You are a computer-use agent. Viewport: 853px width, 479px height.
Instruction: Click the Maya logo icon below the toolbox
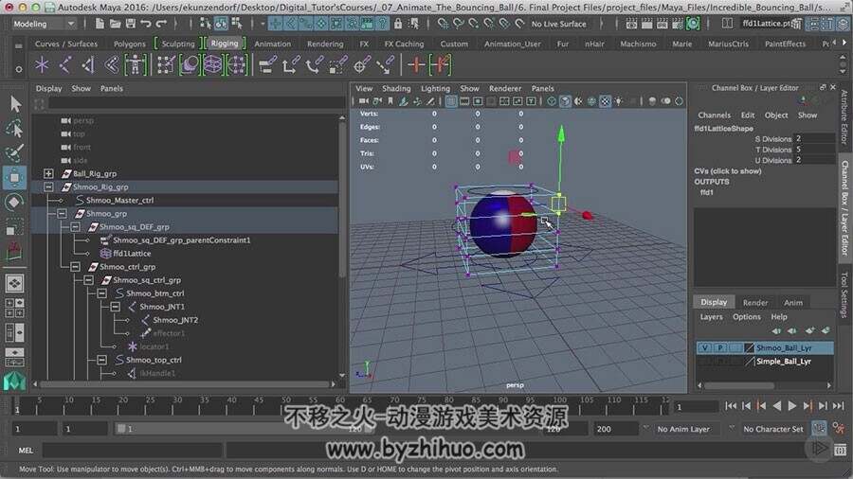[14, 381]
